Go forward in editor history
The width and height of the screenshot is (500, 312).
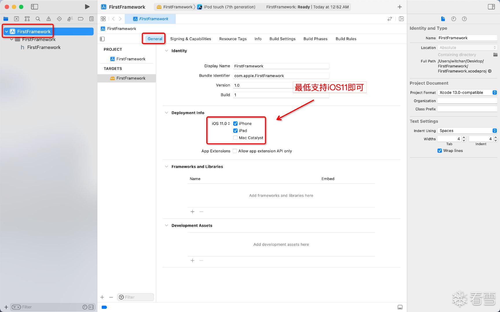point(120,19)
